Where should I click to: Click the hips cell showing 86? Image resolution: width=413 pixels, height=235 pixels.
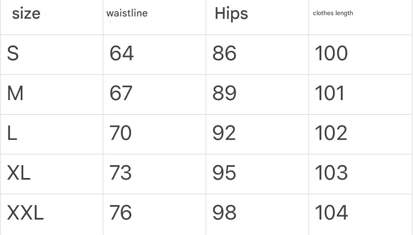pyautogui.click(x=224, y=54)
